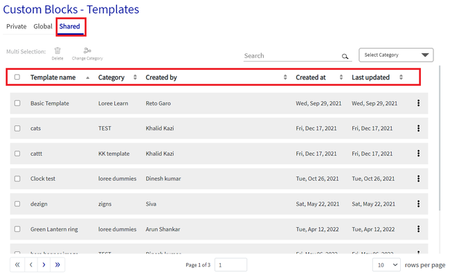This screenshot has height=279, width=452.
Task: Switch to the Global tab
Action: click(x=43, y=26)
